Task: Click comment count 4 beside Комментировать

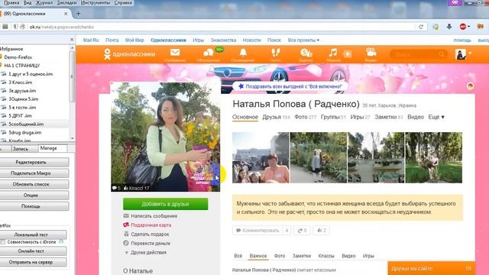Action: 287,231
